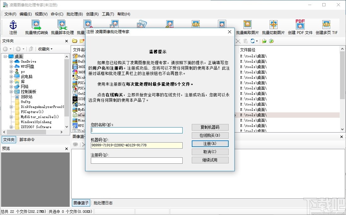Viewport: 346px width, 215px height.
Task: Open the back arrow history dropdown
Action: (x=10, y=49)
